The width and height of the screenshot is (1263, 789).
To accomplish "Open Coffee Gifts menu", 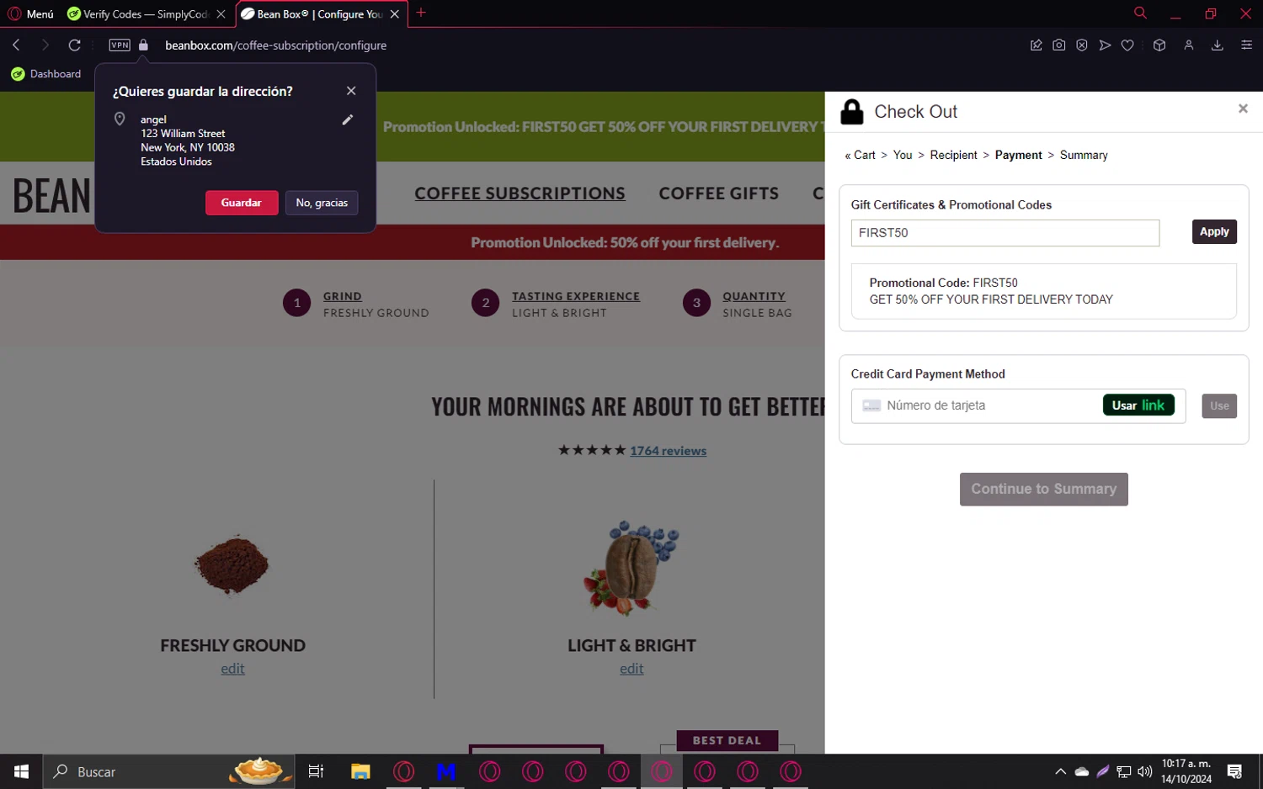I will [719, 193].
